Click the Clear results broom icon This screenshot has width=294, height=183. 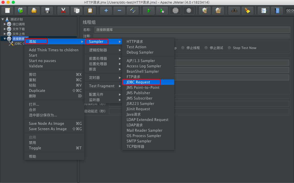pos(205,10)
